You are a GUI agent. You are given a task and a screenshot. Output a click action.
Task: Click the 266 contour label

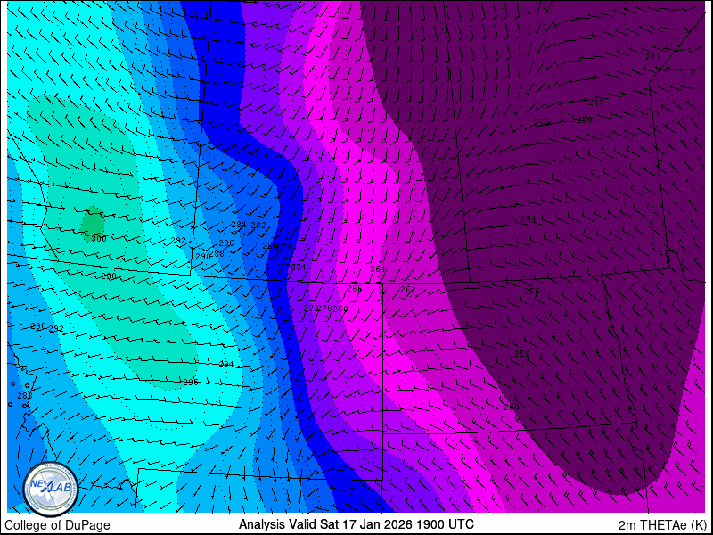pos(354,289)
